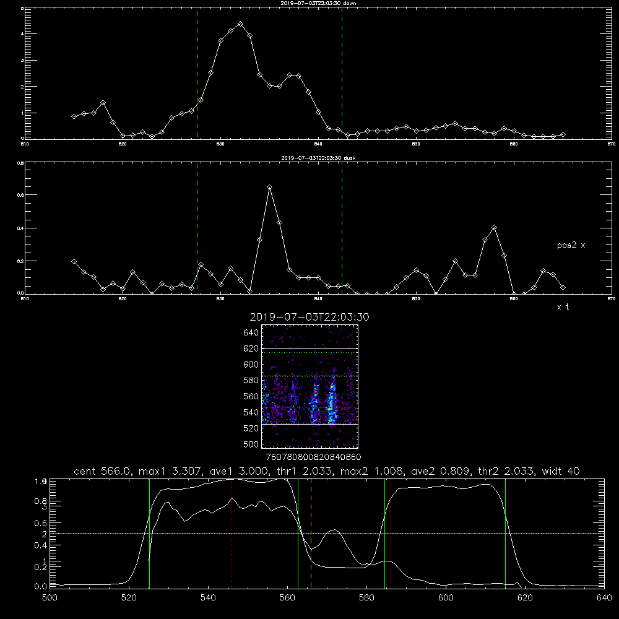The height and width of the screenshot is (619, 619).
Task: Click the highest peak diamond in dawn plot
Action: pyautogui.click(x=240, y=24)
